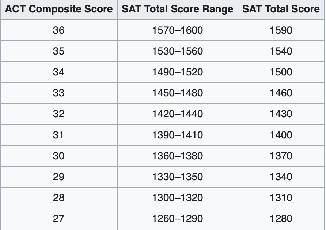The width and height of the screenshot is (326, 230).
Task: Select the 1330–1350 range cell
Action: point(178,177)
